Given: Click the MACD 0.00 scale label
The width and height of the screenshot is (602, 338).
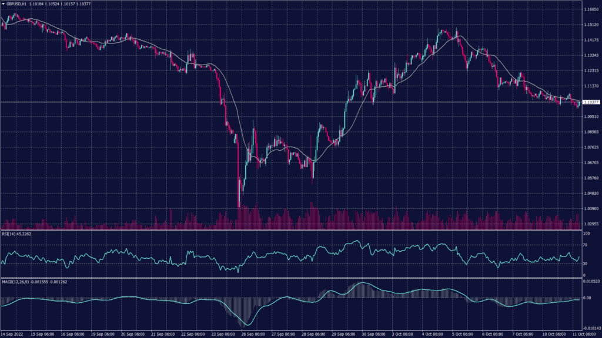Looking at the screenshot, I should (x=587, y=298).
